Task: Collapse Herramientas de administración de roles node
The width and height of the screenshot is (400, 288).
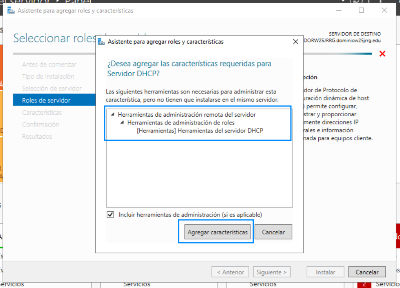Action: [x=122, y=122]
